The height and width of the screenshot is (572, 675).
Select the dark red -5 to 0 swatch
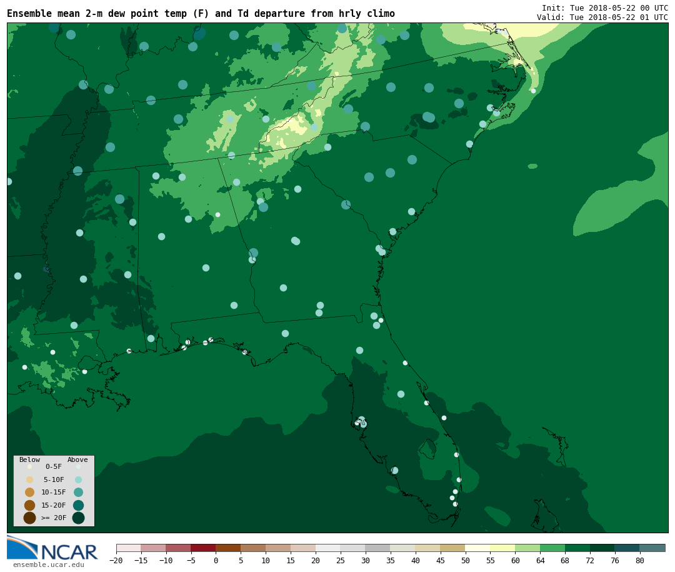(x=203, y=548)
